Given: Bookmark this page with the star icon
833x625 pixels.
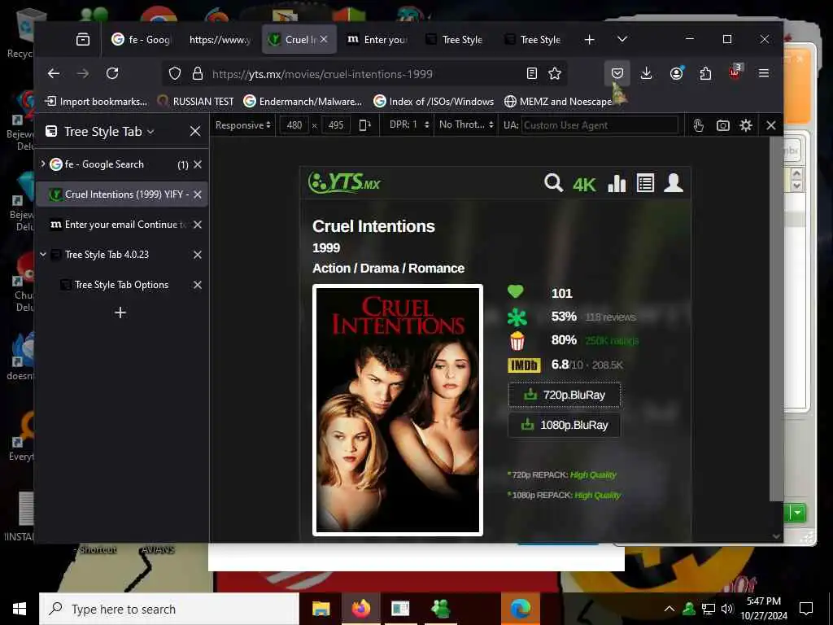Looking at the screenshot, I should pyautogui.click(x=555, y=73).
